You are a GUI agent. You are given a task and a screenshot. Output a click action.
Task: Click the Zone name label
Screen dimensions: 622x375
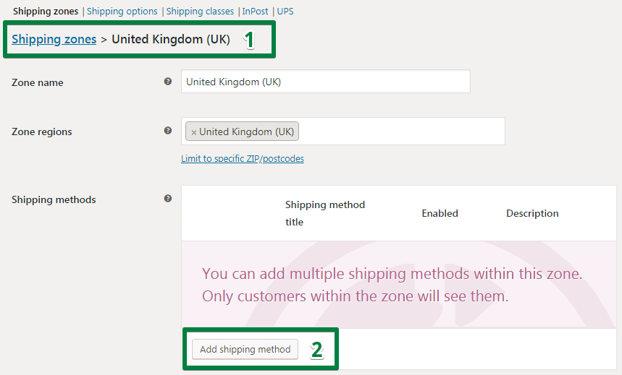pos(37,82)
